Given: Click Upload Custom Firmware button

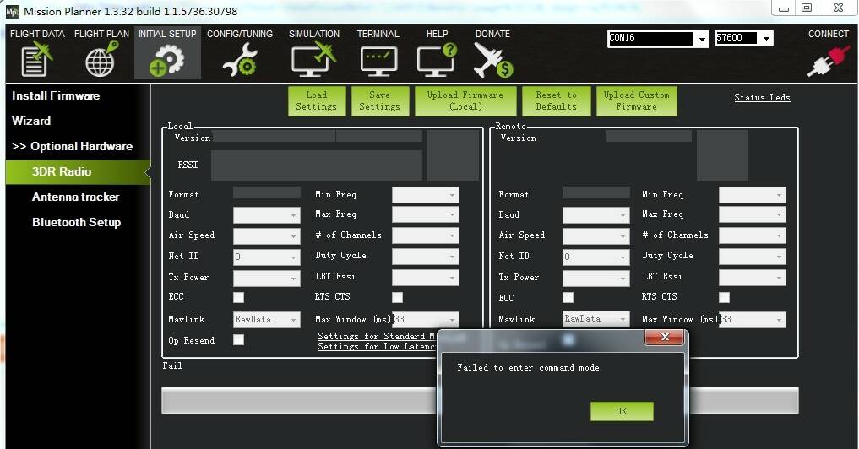Looking at the screenshot, I should pos(637,100).
